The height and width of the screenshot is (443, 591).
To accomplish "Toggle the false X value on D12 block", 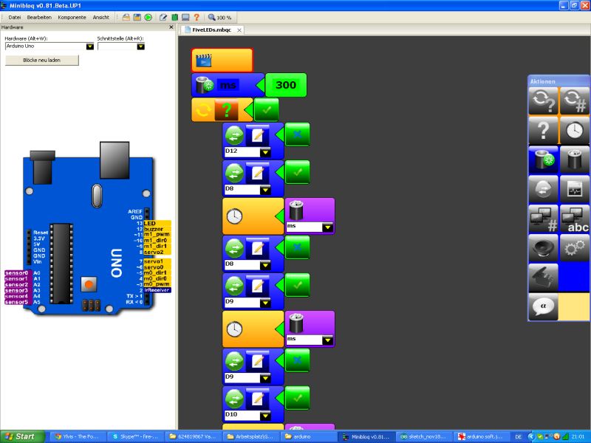I will pyautogui.click(x=298, y=134).
